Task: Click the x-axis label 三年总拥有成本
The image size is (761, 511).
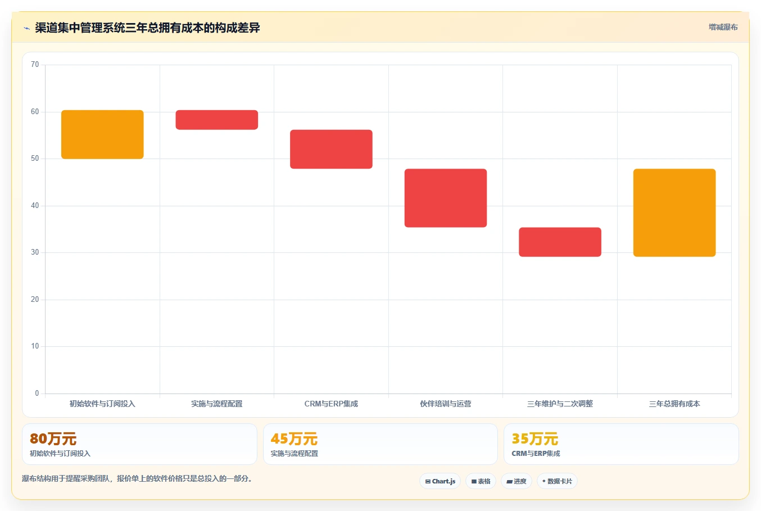Action: [674, 404]
